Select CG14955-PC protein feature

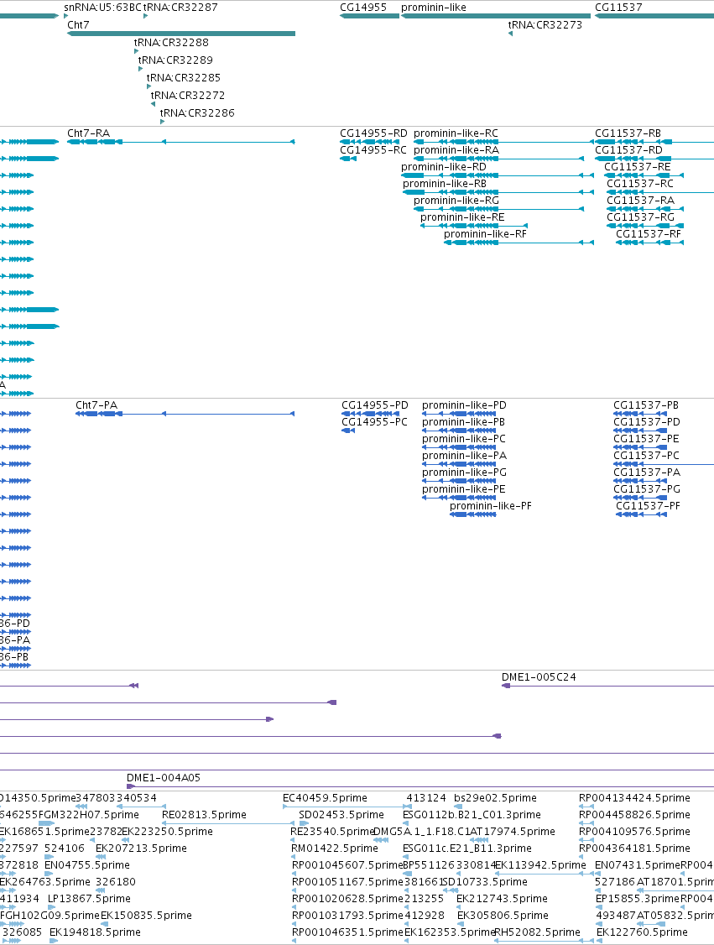click(375, 422)
